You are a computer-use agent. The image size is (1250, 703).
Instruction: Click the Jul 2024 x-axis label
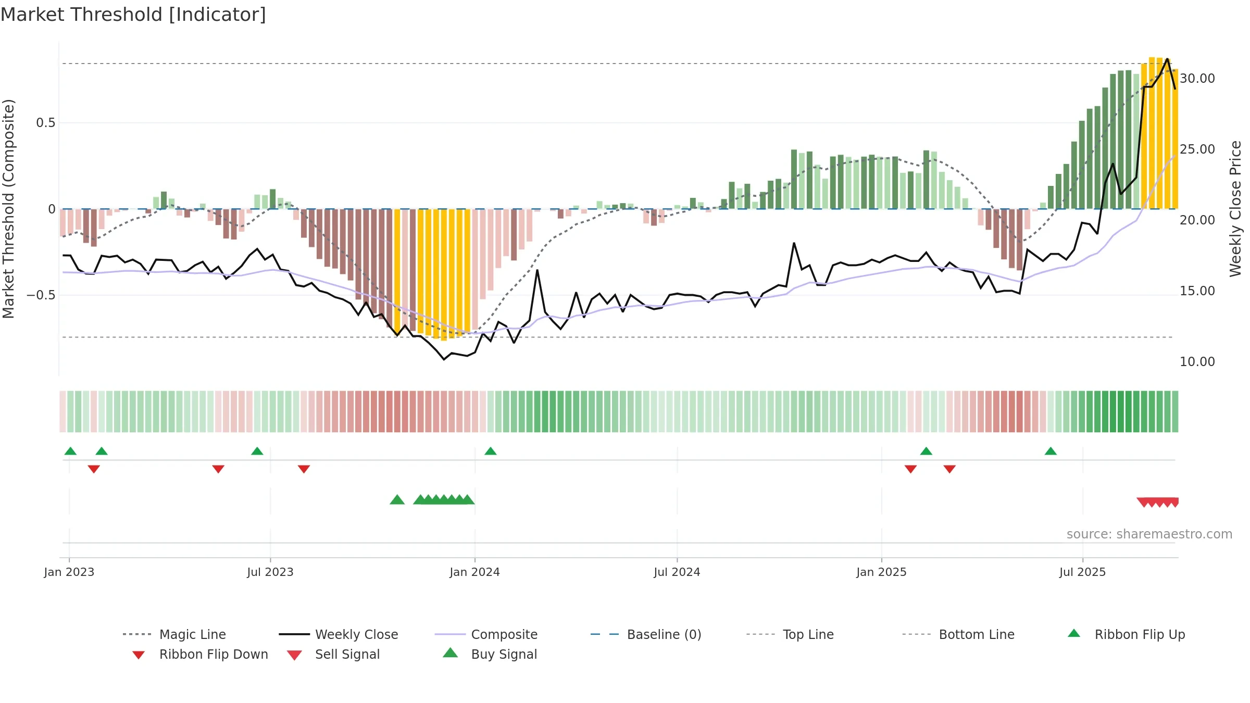[x=677, y=572]
